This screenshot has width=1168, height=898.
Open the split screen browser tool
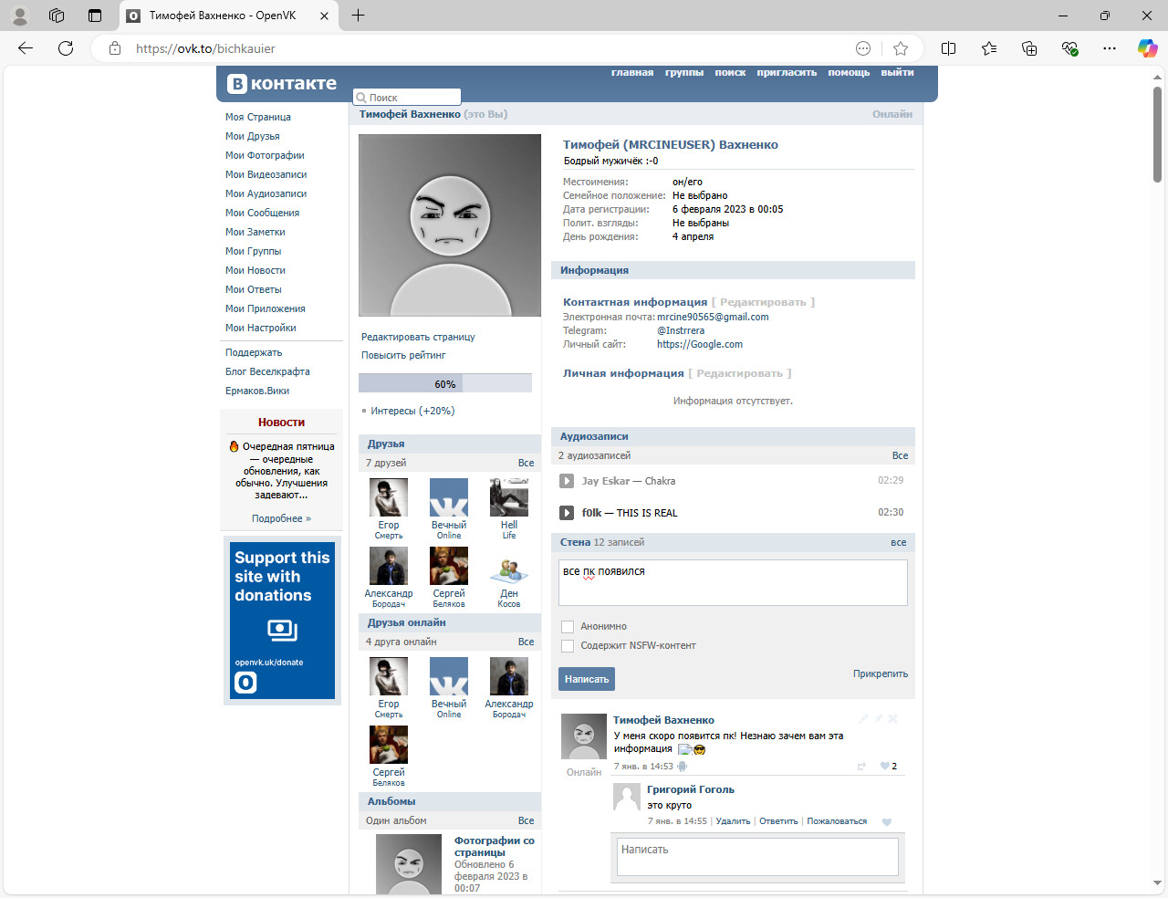949,48
